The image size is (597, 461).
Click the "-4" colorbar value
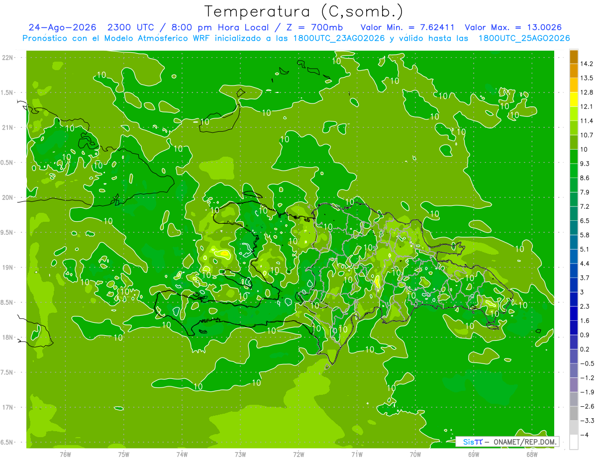click(x=585, y=435)
